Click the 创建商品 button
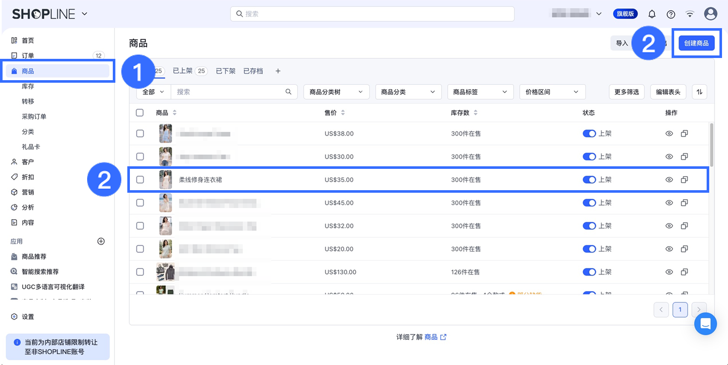728x365 pixels. pos(696,43)
